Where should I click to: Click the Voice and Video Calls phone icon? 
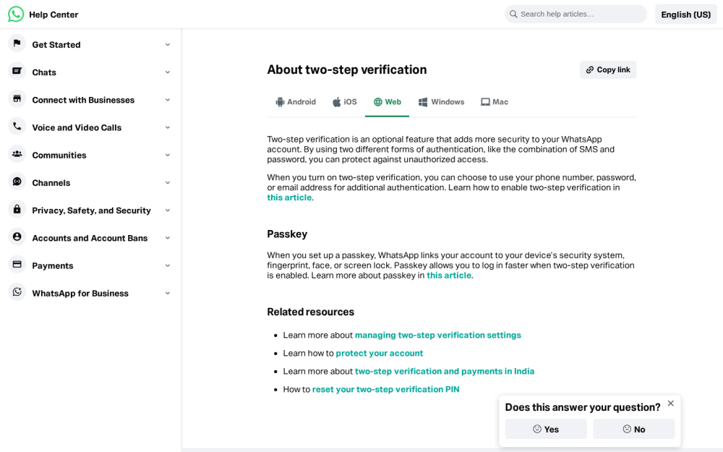[x=17, y=127]
